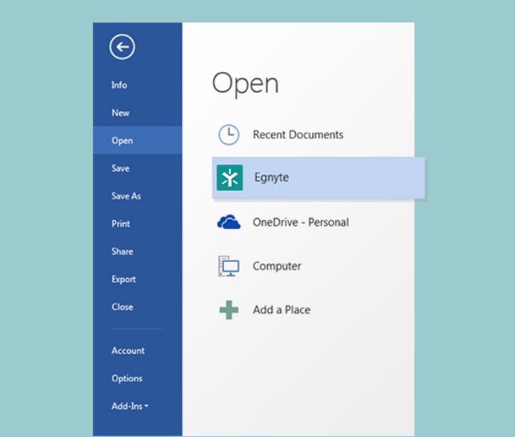Screen dimensions: 515x437
Task: Select the Egnyte text label
Action: point(271,178)
